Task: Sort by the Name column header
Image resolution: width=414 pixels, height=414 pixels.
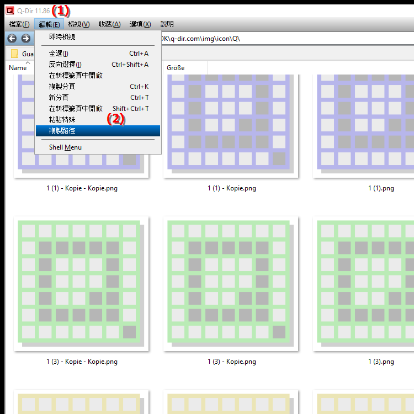Action: click(19, 67)
